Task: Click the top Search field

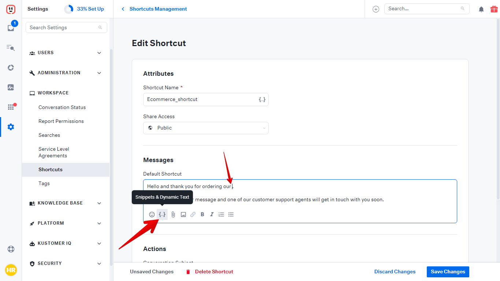Action: pos(427,9)
